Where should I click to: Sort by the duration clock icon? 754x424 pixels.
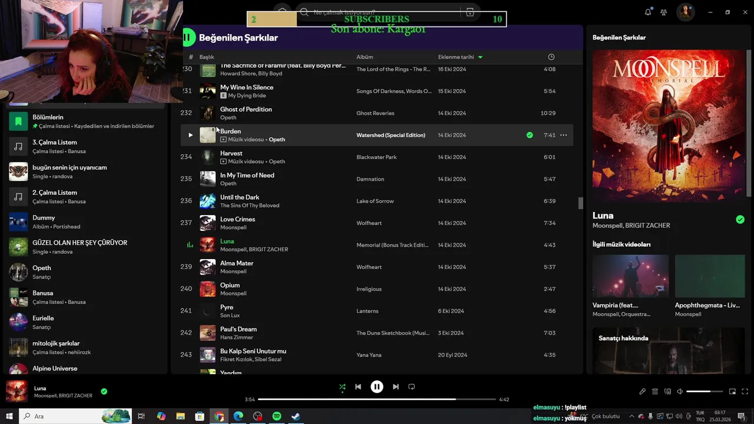(x=551, y=57)
